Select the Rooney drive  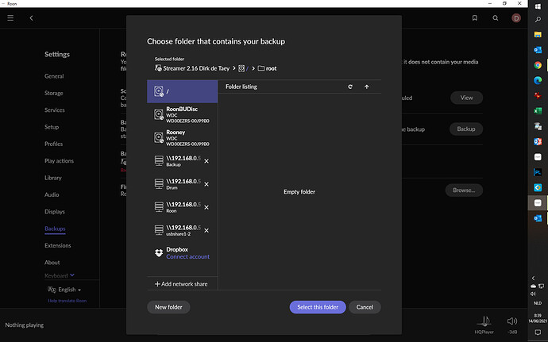click(182, 137)
